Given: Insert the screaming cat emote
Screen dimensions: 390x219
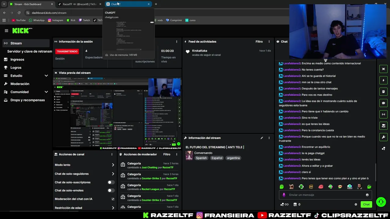Looking at the screenshot, I should (x=291, y=186).
